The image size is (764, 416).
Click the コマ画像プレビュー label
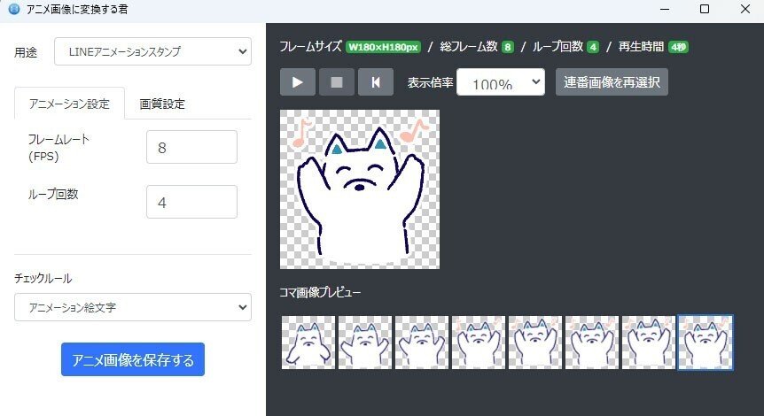point(320,292)
